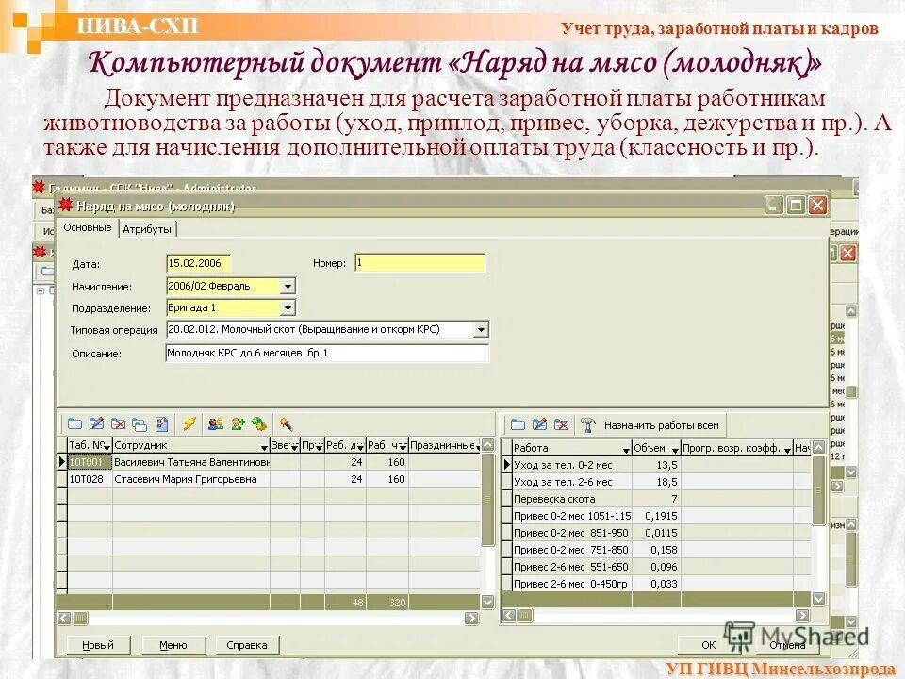Viewport: 905px width, 679px height.
Task: Click the add employee with plus icon
Action: (238, 422)
